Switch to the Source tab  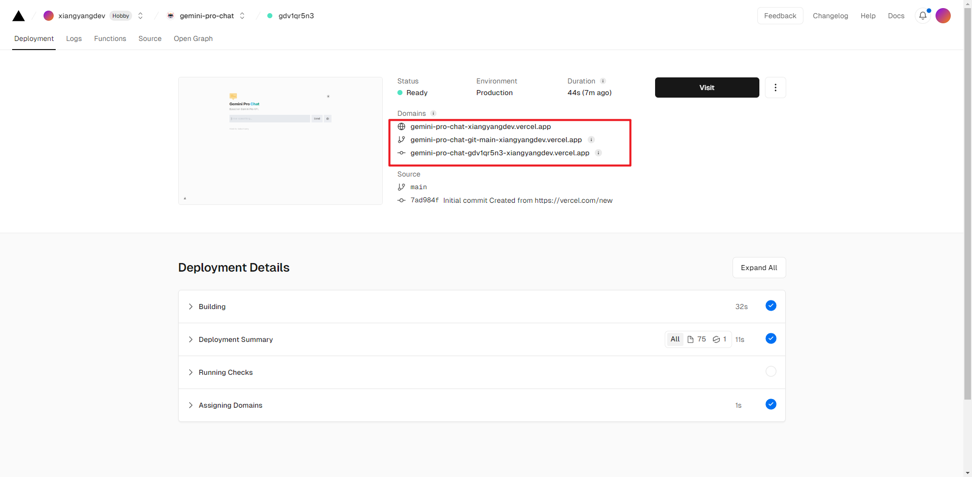[x=150, y=38]
